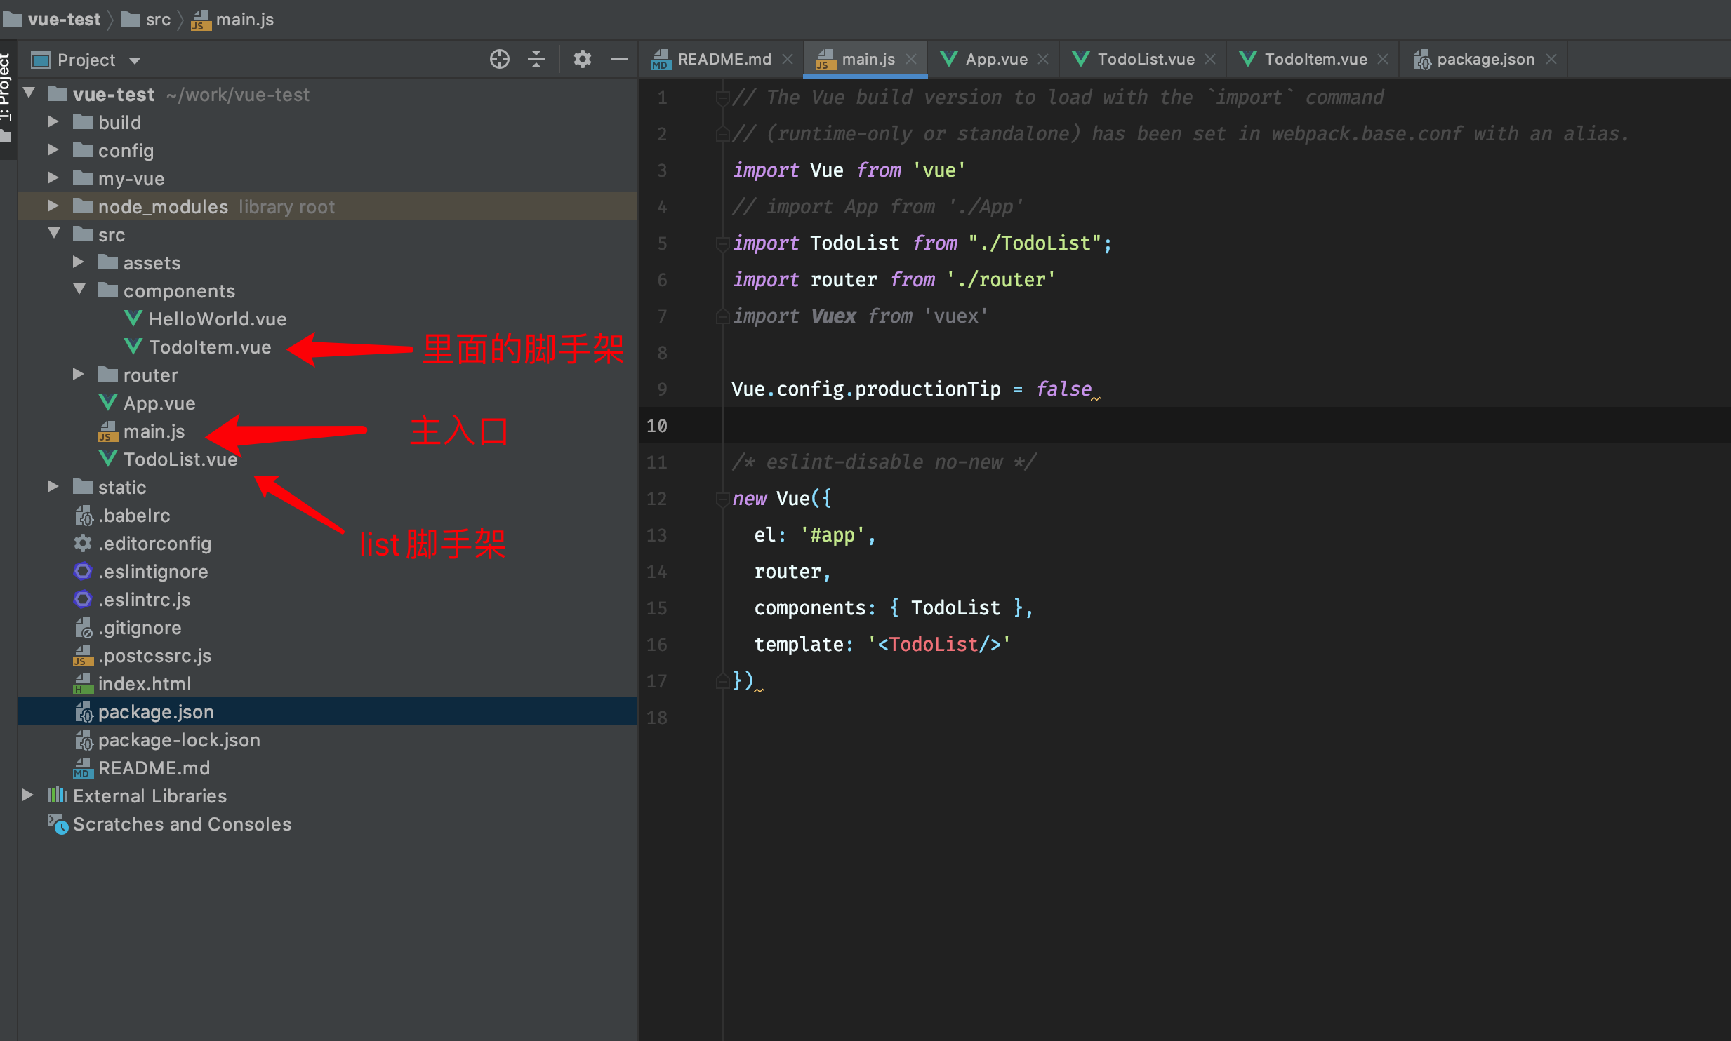Image resolution: width=1731 pixels, height=1041 pixels.
Task: Select TodoList.vue in the project tree
Action: coord(180,459)
